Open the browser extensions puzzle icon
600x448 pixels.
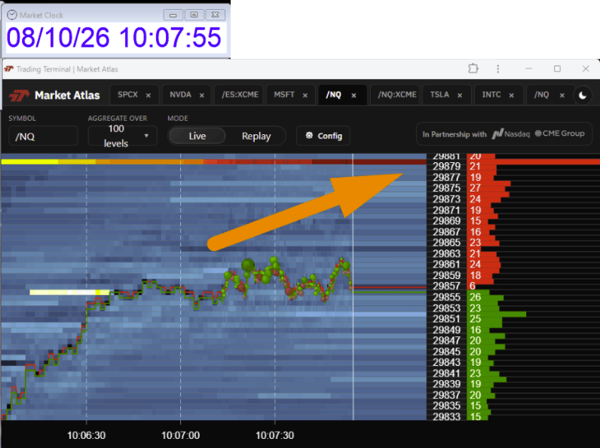473,69
